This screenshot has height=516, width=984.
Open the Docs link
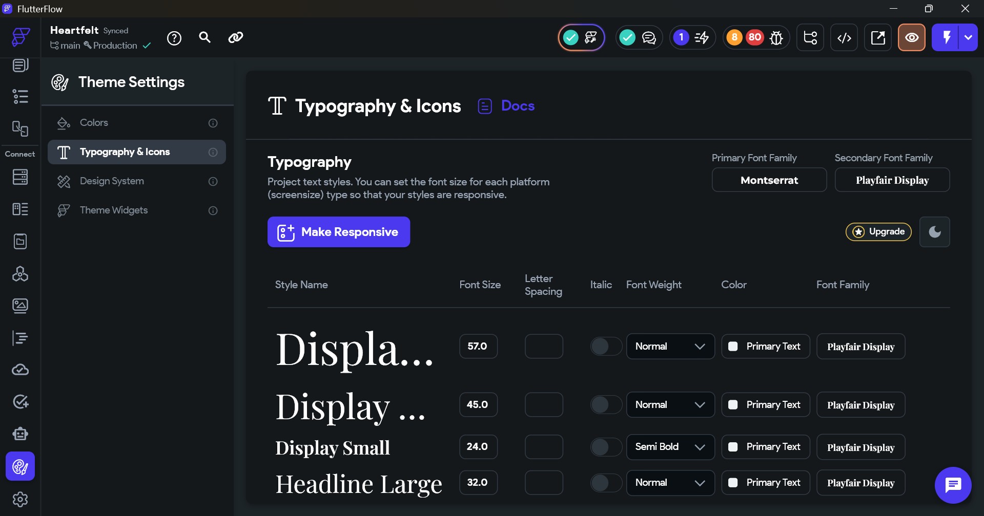pyautogui.click(x=518, y=106)
